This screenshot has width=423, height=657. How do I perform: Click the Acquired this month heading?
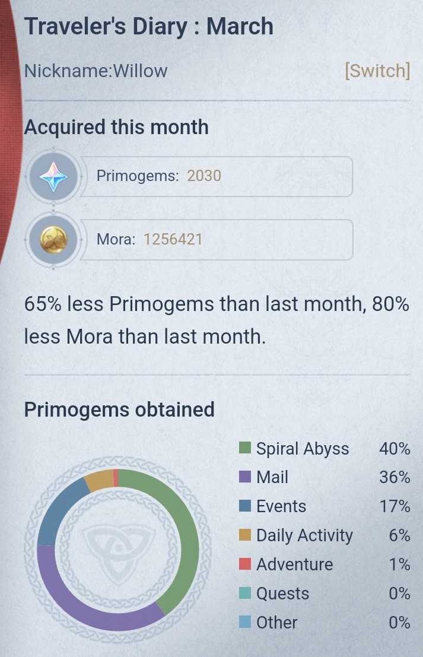pos(116,127)
